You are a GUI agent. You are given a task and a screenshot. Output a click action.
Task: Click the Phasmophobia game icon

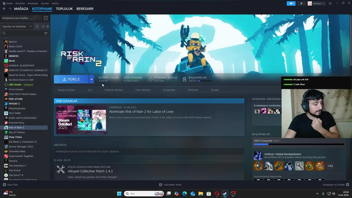click(x=6, y=108)
